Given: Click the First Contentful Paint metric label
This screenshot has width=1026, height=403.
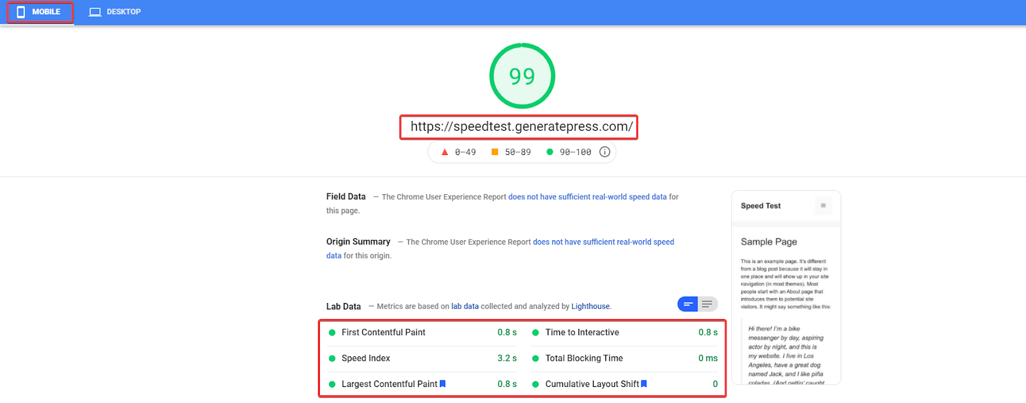Looking at the screenshot, I should (x=383, y=333).
